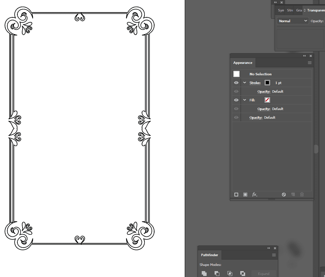Open the fx Add New Effect menu
This screenshot has height=277, width=325.
pos(255,194)
